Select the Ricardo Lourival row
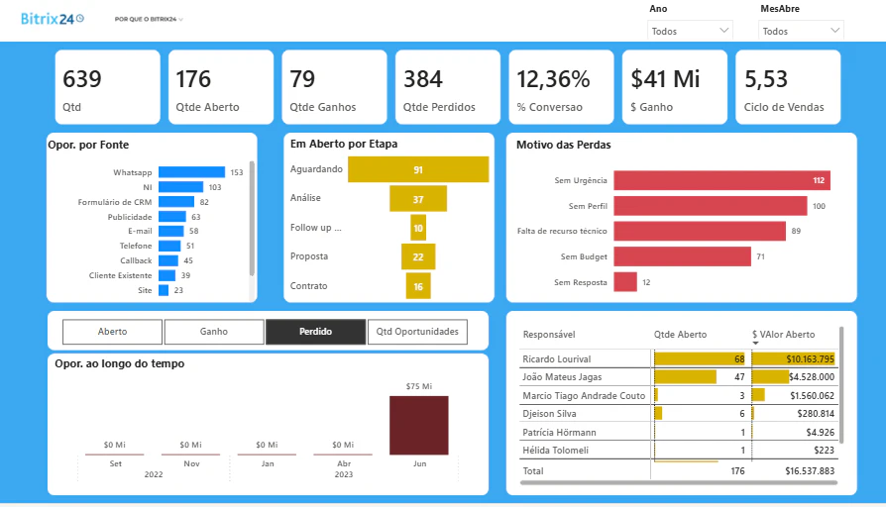Image resolution: width=886 pixels, height=507 pixels. pyautogui.click(x=678, y=359)
